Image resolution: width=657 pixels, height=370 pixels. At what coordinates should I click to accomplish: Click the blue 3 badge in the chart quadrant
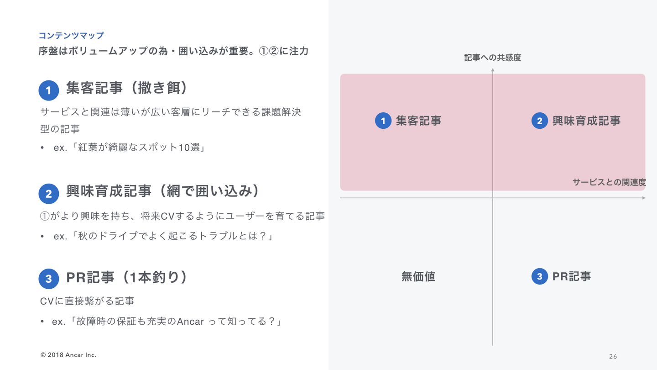pos(539,276)
